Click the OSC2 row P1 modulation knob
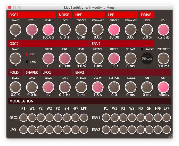Image resolution: width=179 pixels, height=146 pixels. click(23, 117)
